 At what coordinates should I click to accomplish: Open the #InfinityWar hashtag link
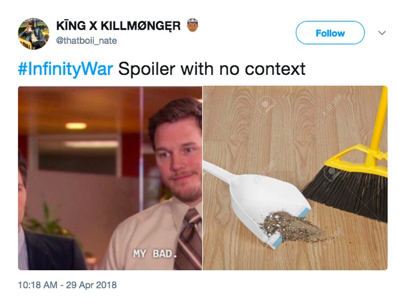(65, 69)
